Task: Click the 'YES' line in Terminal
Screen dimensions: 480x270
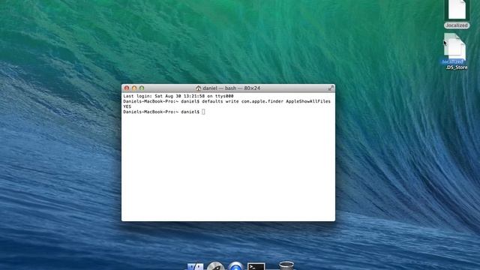Action: [127, 106]
